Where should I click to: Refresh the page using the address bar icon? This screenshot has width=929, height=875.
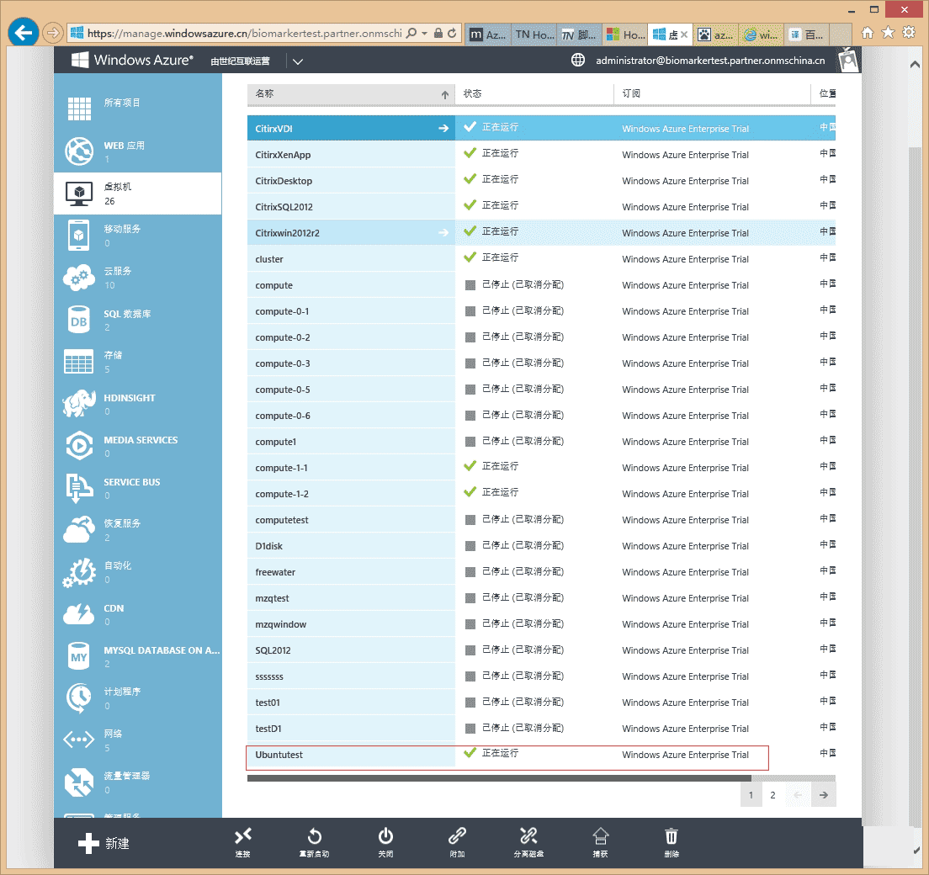(x=452, y=33)
